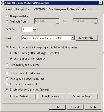Enable Hold mismatched documents checkbox
104x112 pixels.
7,73
